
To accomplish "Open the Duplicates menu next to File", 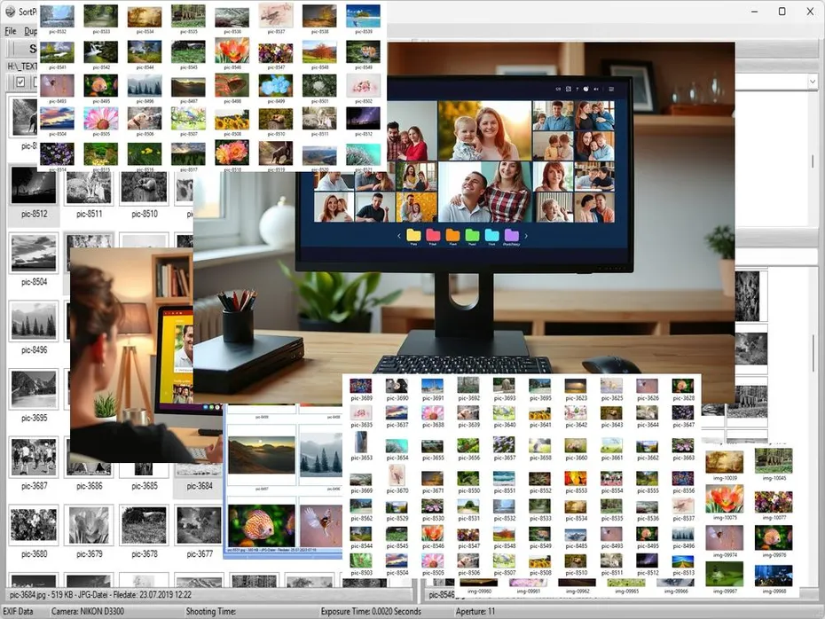I will [32, 30].
